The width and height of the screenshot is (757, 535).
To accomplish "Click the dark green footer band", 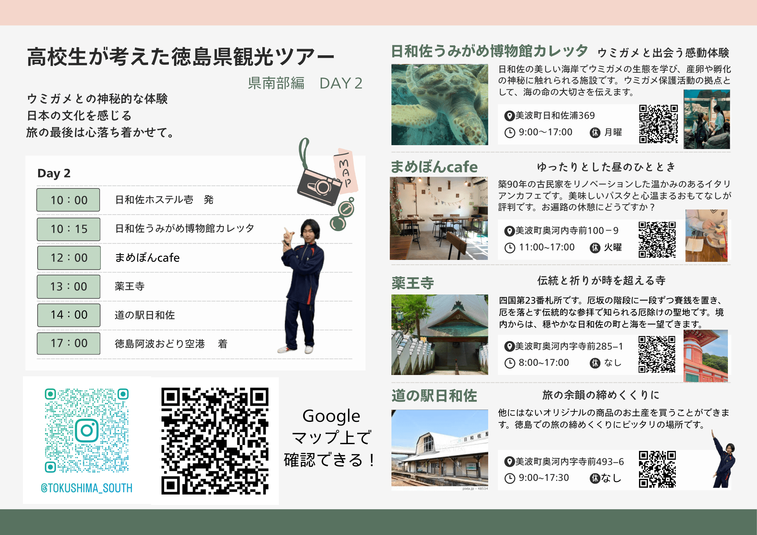I will coord(378,522).
